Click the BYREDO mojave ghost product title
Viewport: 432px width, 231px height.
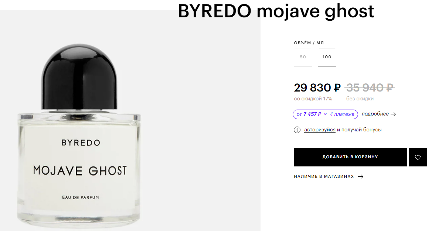pos(276,11)
